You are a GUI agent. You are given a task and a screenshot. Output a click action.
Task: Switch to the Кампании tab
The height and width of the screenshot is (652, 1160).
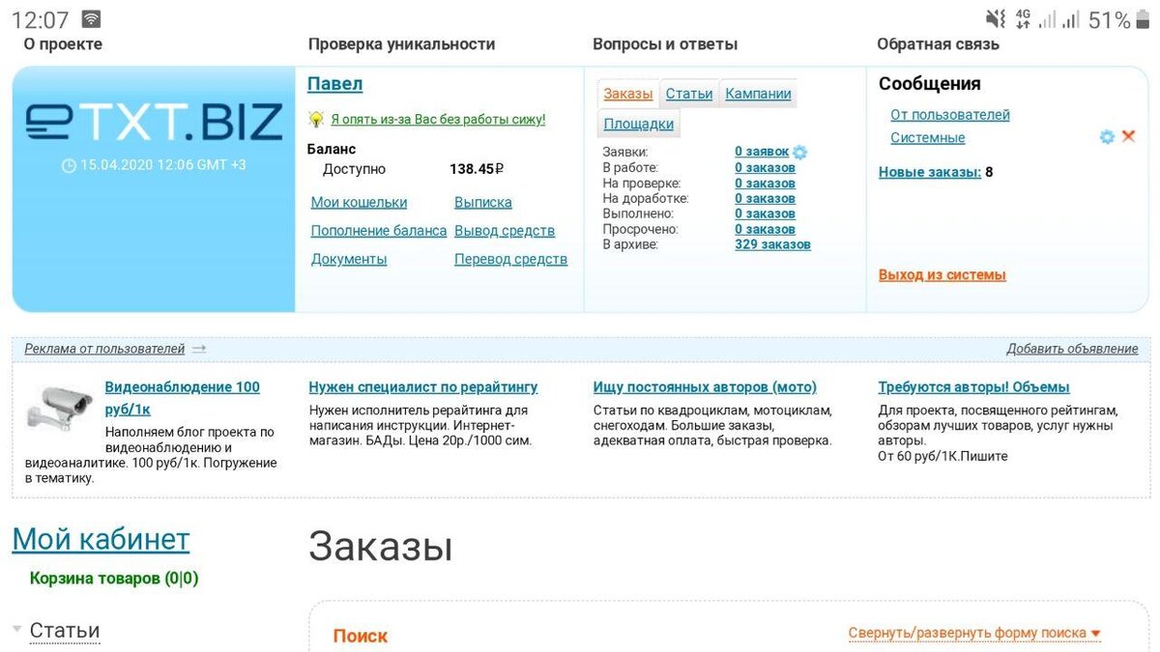pos(759,94)
